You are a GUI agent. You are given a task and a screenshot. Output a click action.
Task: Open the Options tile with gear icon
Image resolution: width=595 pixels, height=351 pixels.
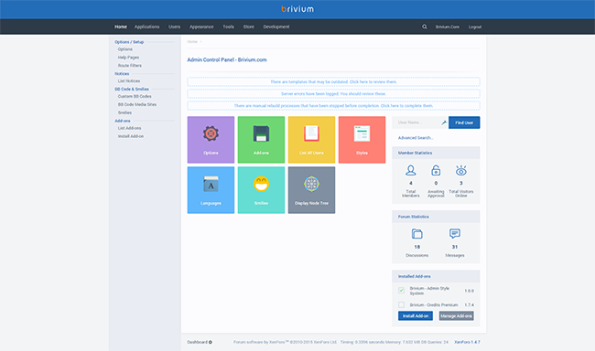211,140
